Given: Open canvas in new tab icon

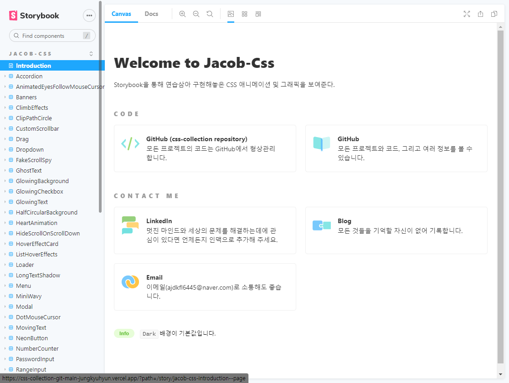Looking at the screenshot, I should click(480, 14).
